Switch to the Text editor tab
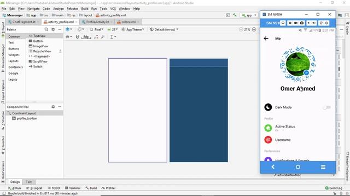Viewport: 350px width, 196px height. pos(29,182)
